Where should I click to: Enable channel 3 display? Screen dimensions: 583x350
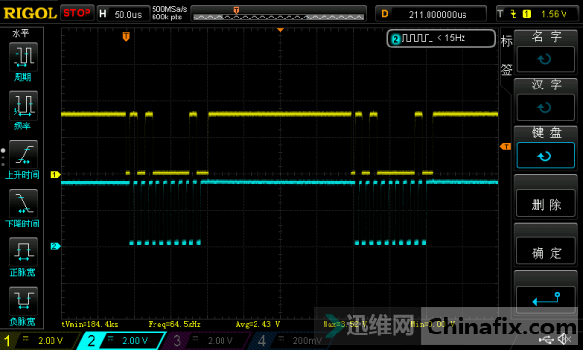[206, 340]
